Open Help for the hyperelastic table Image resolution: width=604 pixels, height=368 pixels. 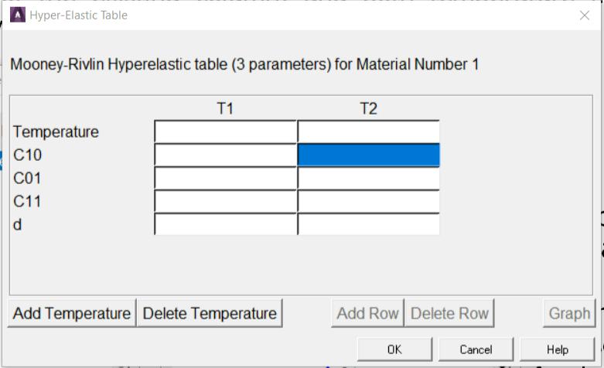pos(557,349)
